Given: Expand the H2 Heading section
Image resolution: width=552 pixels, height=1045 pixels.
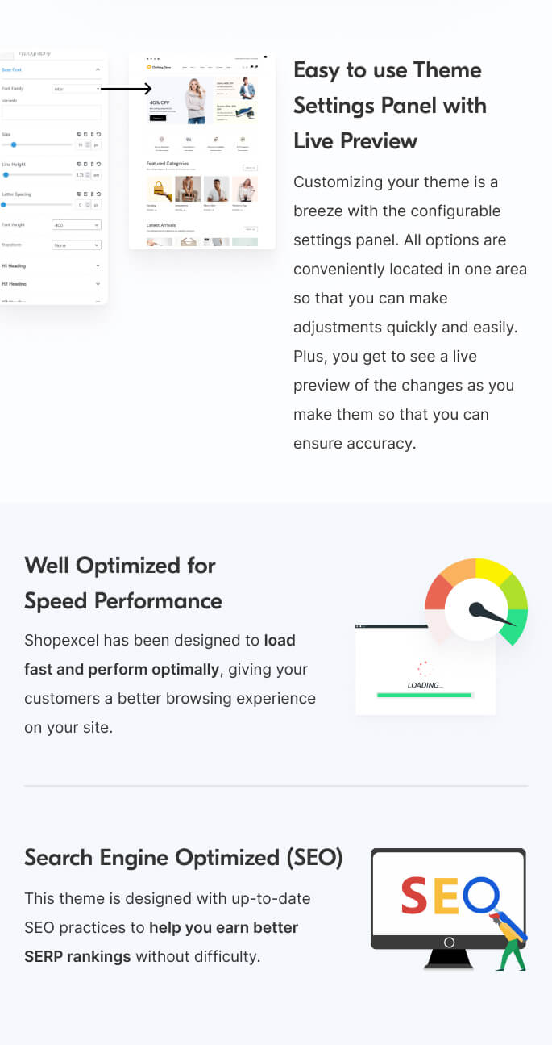Looking at the screenshot, I should [98, 284].
